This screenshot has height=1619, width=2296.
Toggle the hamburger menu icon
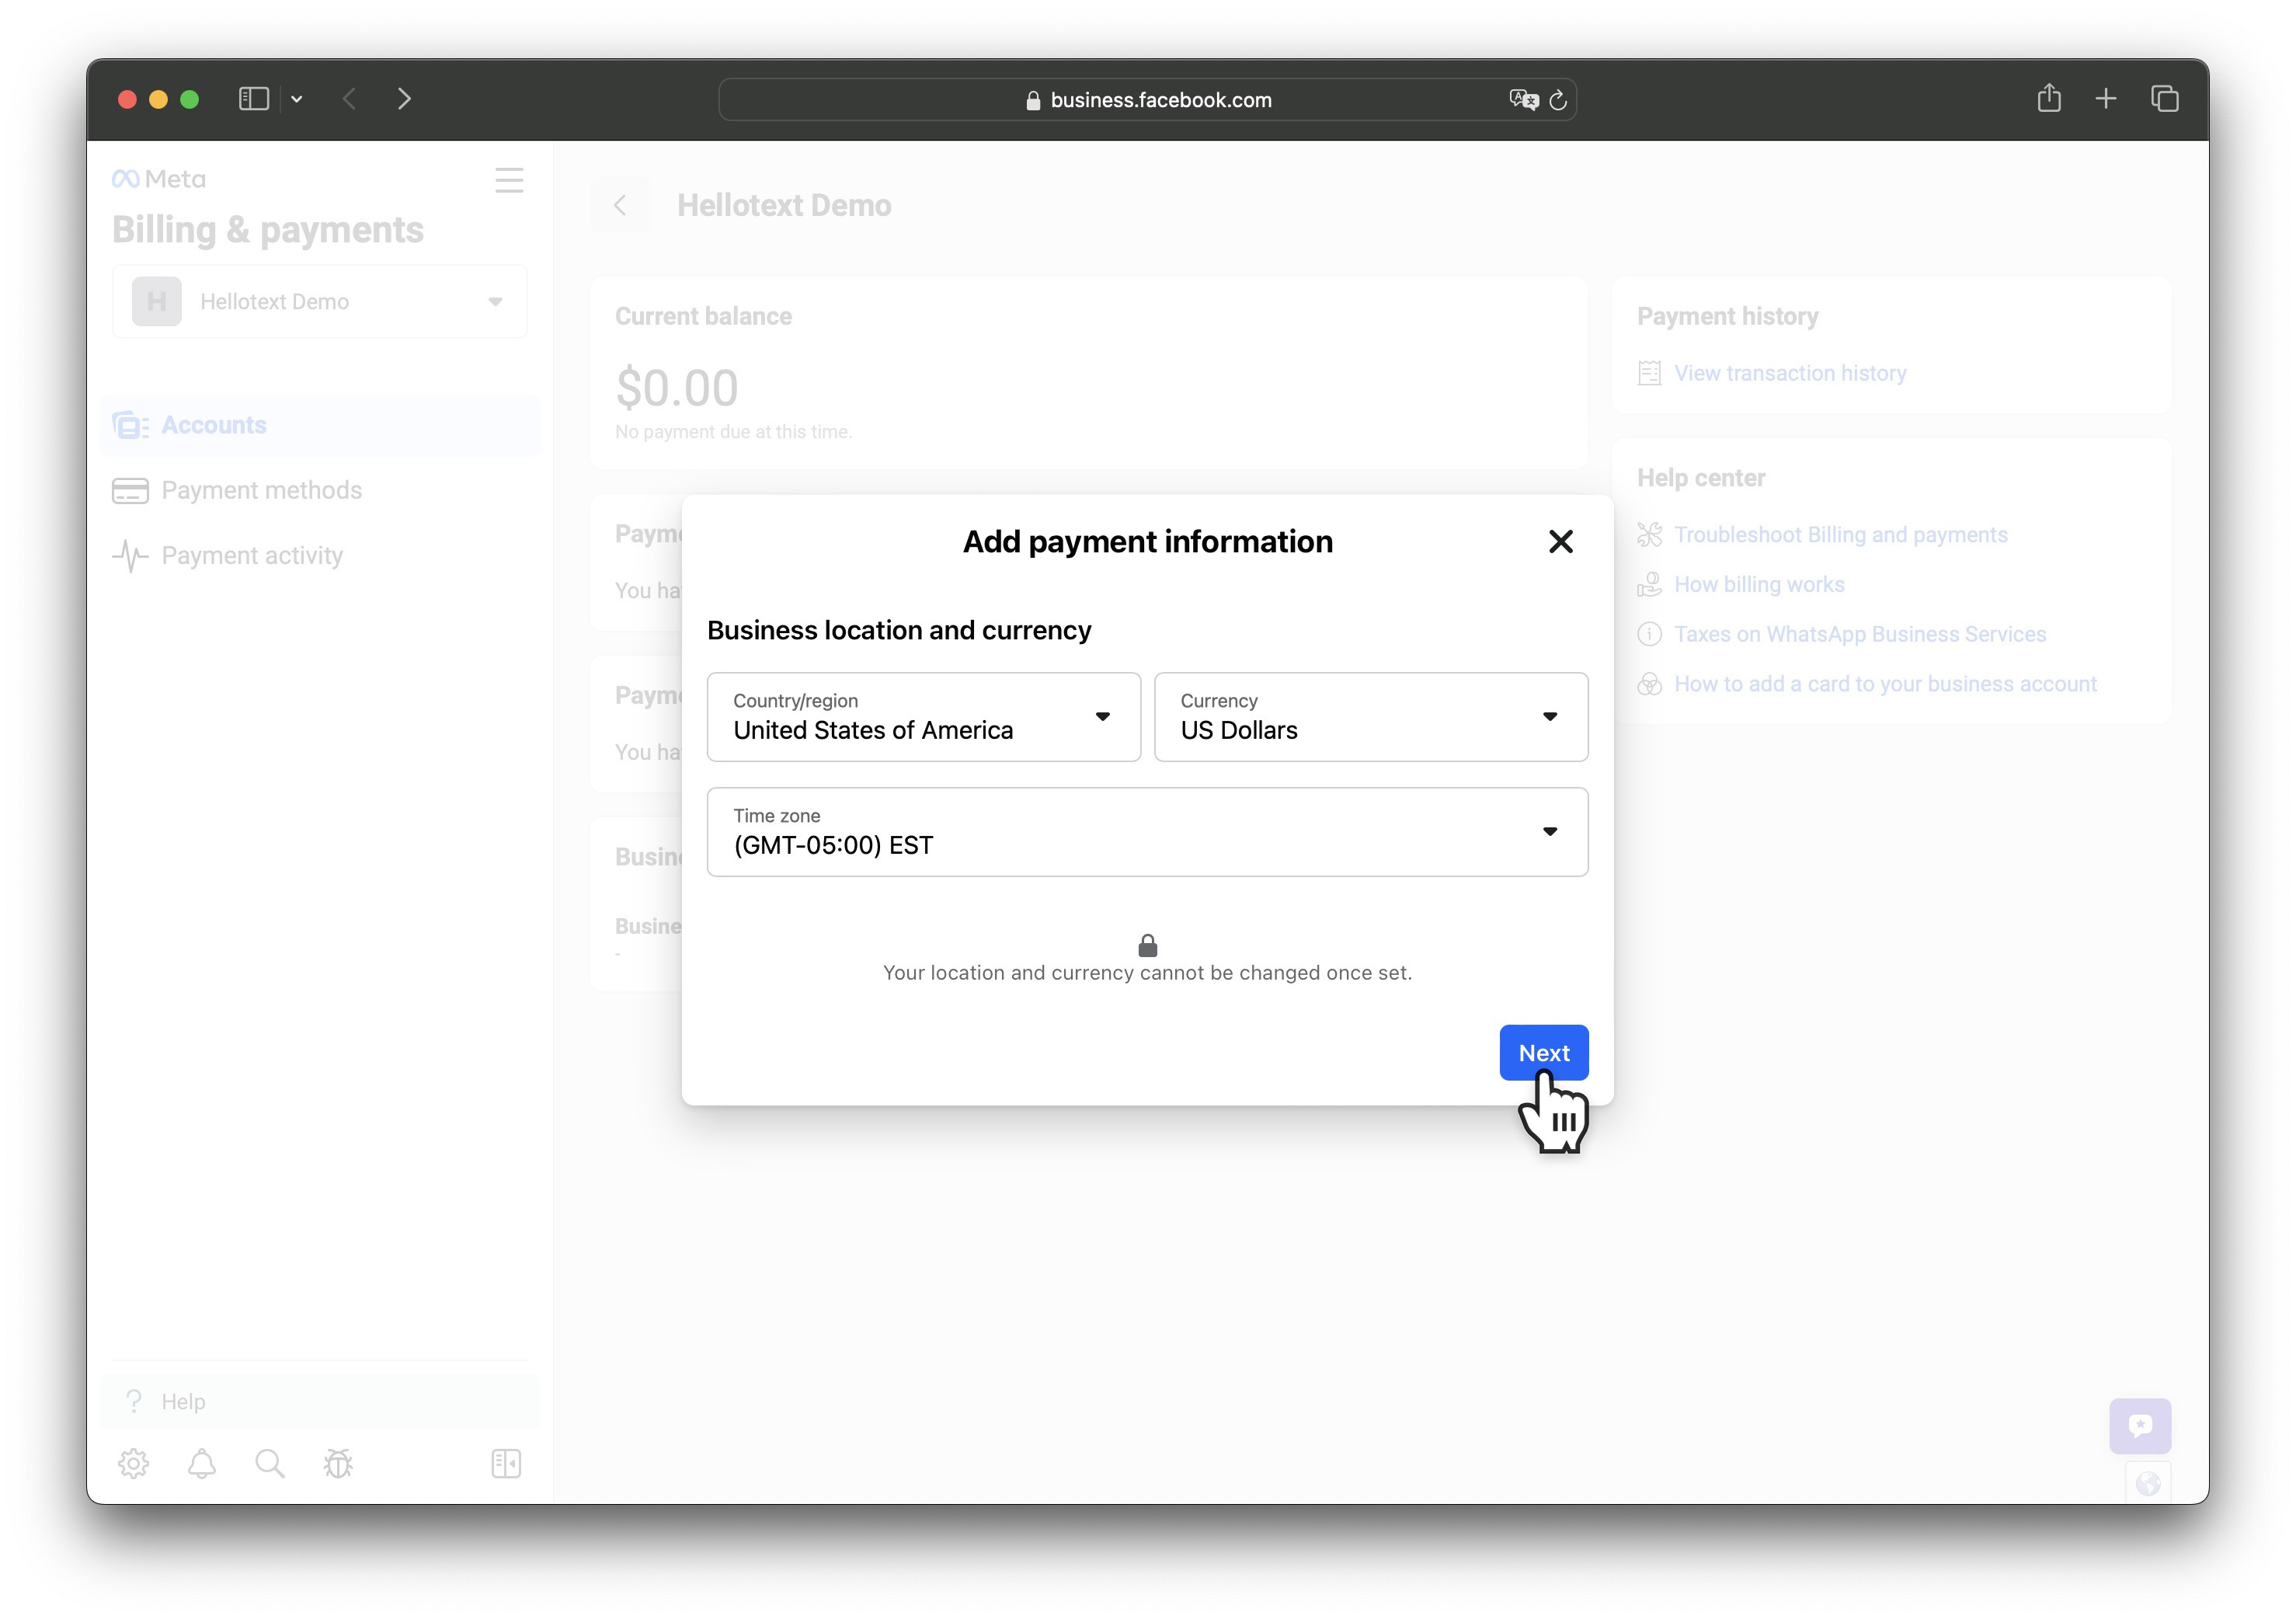click(509, 180)
